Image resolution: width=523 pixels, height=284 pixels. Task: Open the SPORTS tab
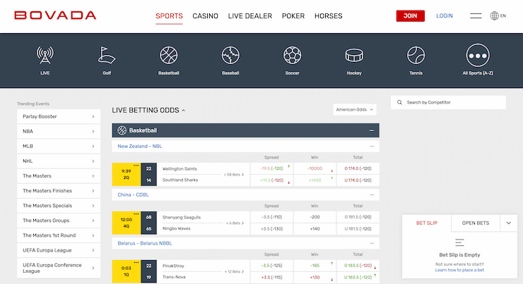tap(169, 16)
